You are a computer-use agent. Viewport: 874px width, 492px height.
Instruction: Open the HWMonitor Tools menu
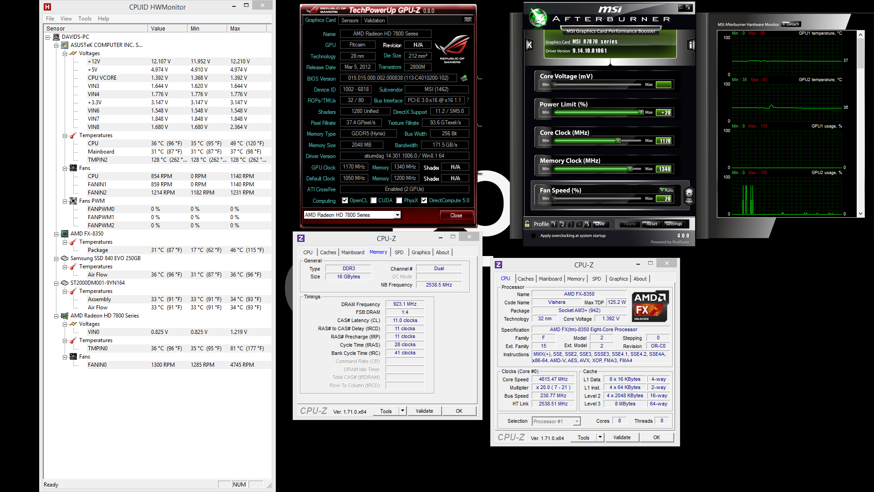point(85,19)
